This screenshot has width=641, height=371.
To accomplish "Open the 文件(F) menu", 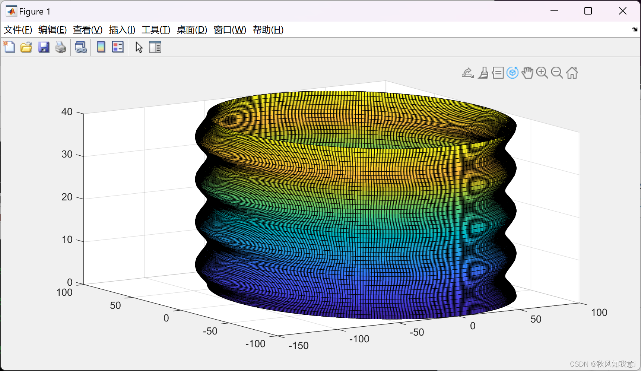I will click(x=18, y=30).
